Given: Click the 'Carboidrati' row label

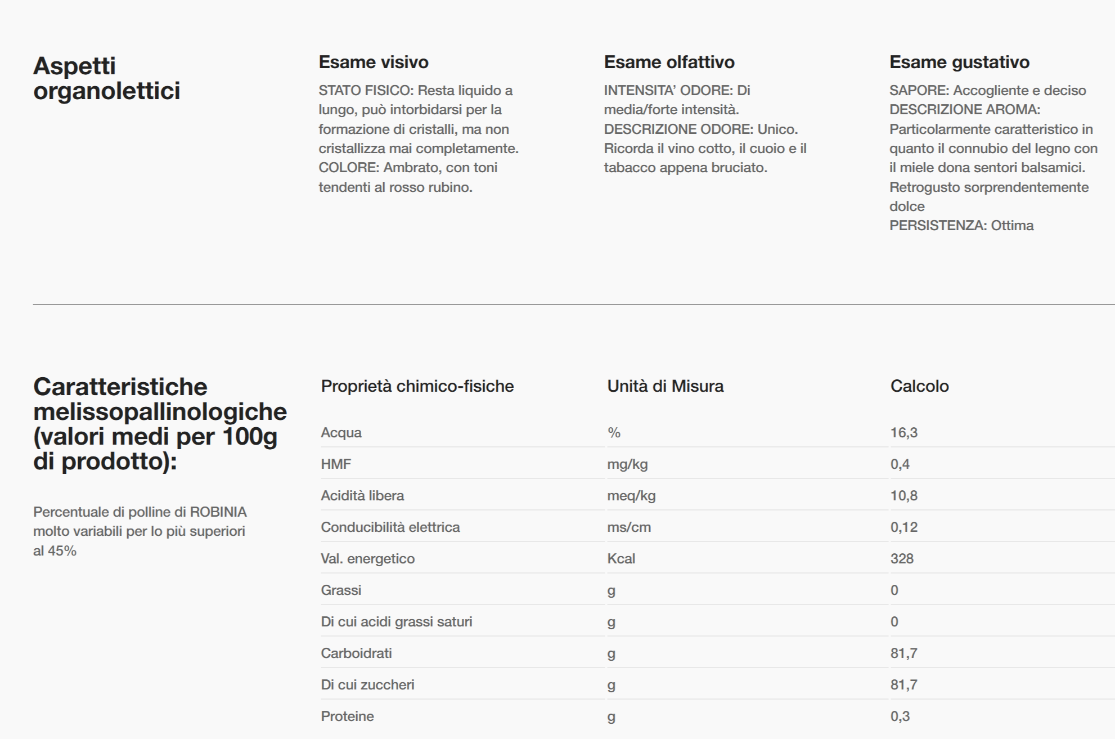Looking at the screenshot, I should [x=356, y=653].
